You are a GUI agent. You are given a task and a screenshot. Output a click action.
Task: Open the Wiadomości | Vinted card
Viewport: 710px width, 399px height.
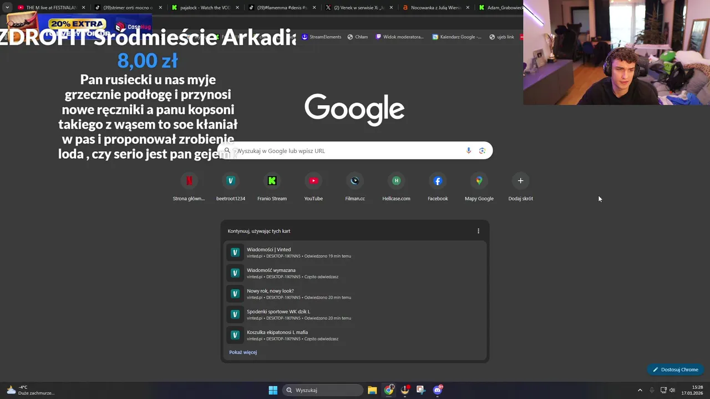click(x=355, y=253)
